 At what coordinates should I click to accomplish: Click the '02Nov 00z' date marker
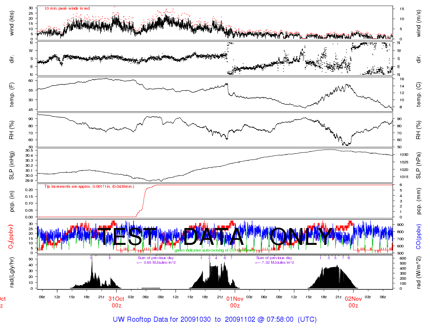tap(353, 302)
